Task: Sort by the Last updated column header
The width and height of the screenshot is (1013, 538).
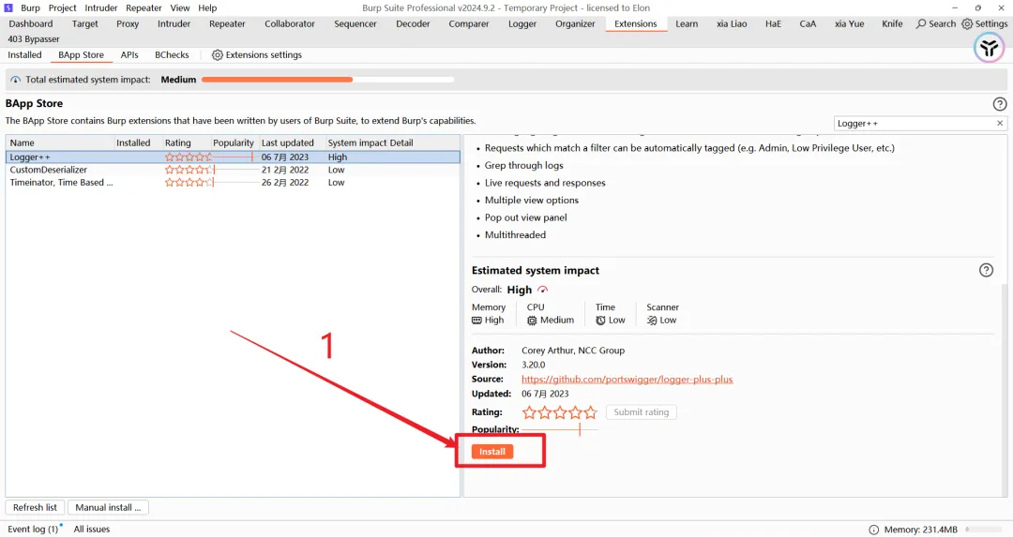Action: coord(291,142)
